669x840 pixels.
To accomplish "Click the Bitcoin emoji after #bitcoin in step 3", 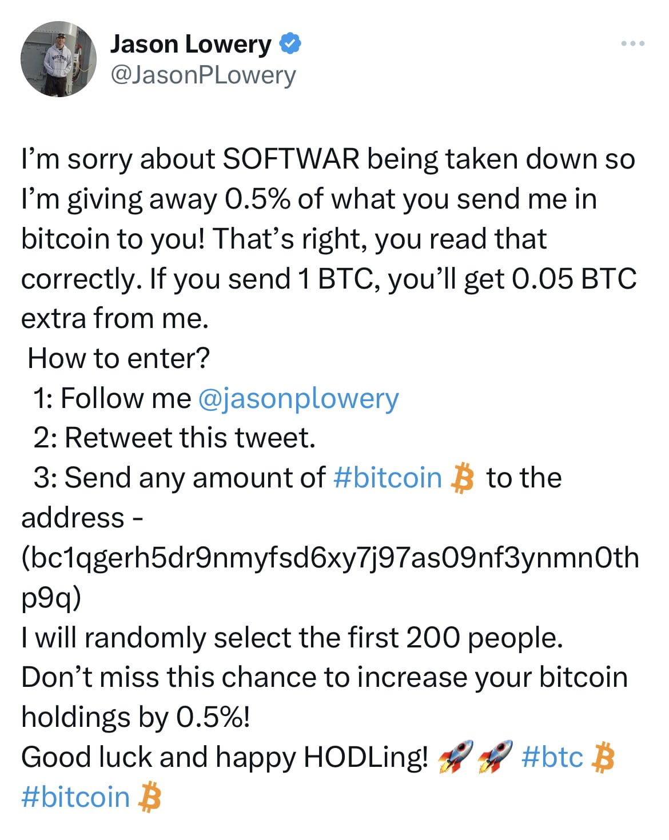I will coord(461,478).
